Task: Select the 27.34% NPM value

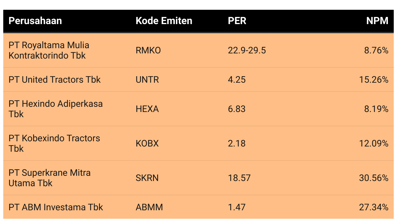Action: [x=374, y=207]
